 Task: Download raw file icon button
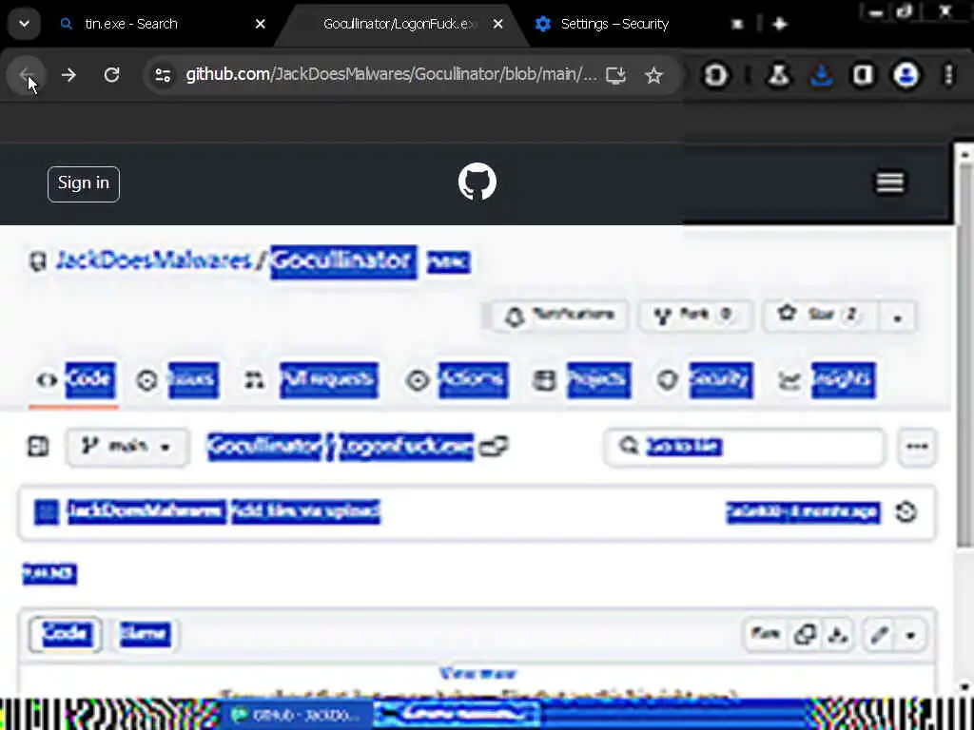pos(837,634)
